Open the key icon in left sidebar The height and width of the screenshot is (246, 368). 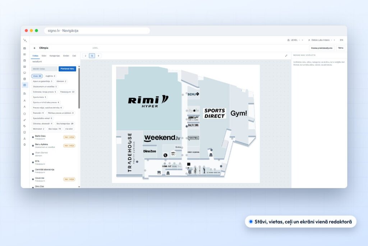point(25,120)
